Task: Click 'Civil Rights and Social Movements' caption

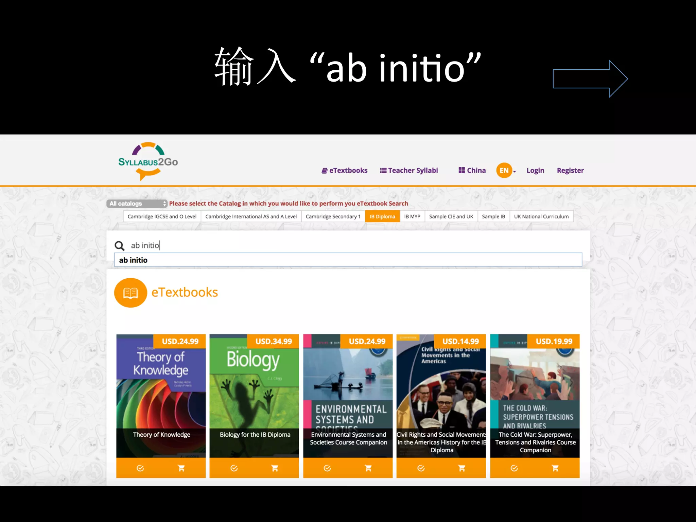Action: pos(441,442)
